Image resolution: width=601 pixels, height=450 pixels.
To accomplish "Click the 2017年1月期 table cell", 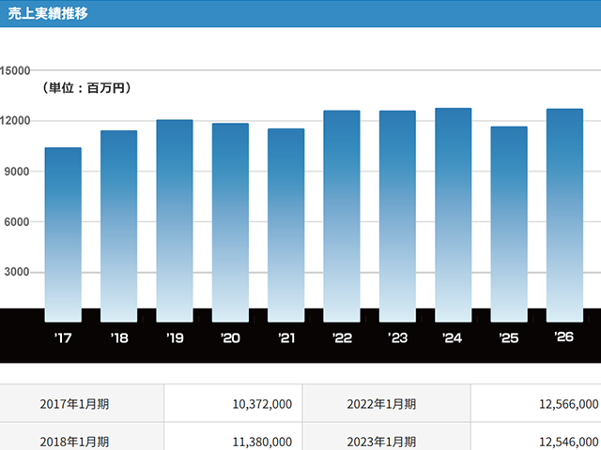I will [75, 404].
